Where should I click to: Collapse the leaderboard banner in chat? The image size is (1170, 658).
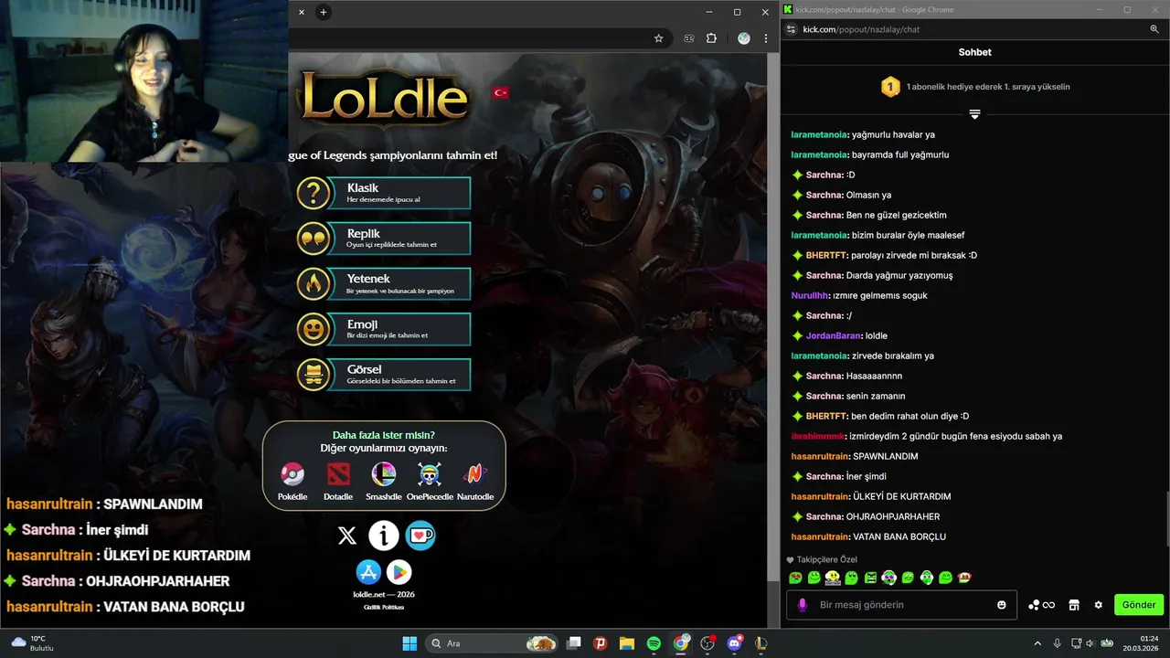(974, 114)
